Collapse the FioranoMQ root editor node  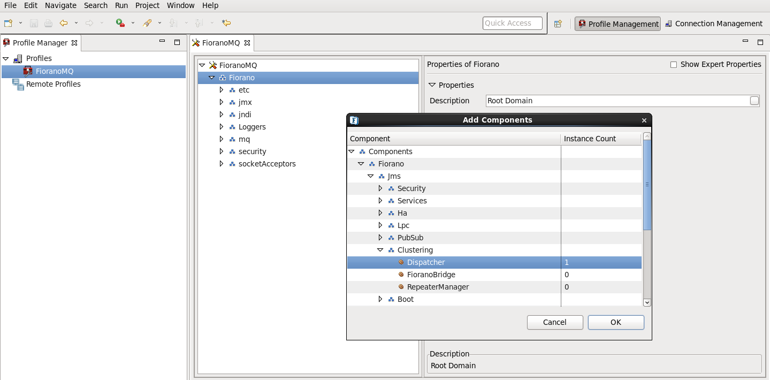point(202,65)
